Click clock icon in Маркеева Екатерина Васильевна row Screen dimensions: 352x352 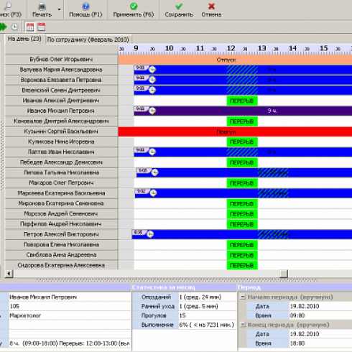click(153, 193)
